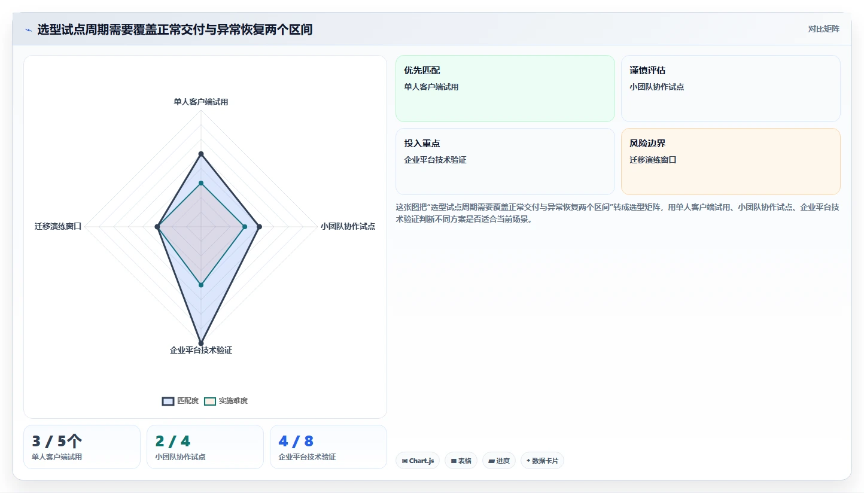Click the 匹配度 legend color box
The width and height of the screenshot is (864, 493).
[168, 401]
